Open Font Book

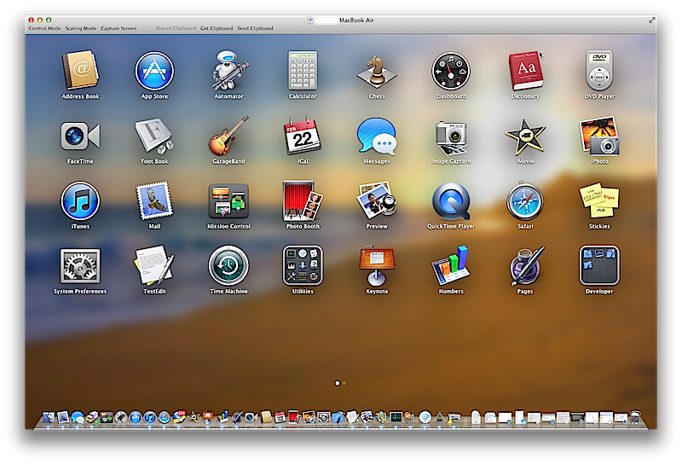[x=154, y=136]
